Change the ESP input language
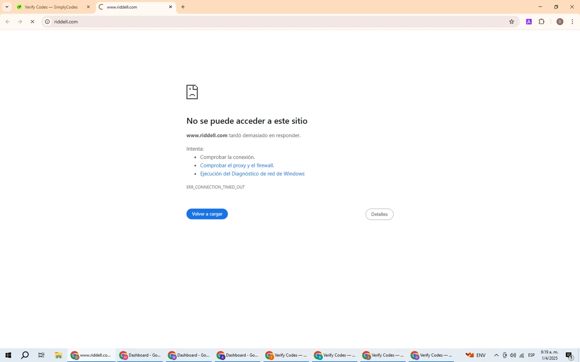 tap(531, 355)
